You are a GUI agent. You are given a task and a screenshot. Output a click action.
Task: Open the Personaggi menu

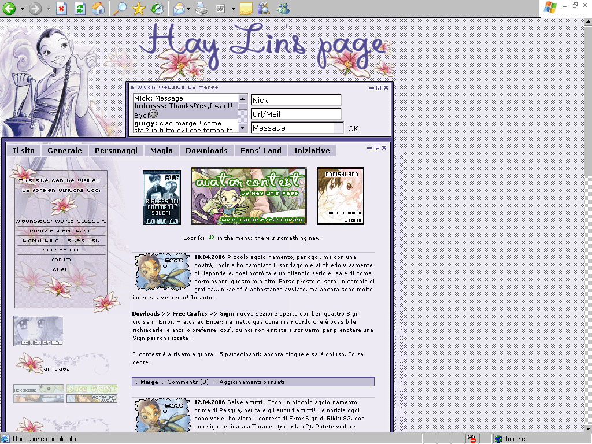(116, 151)
